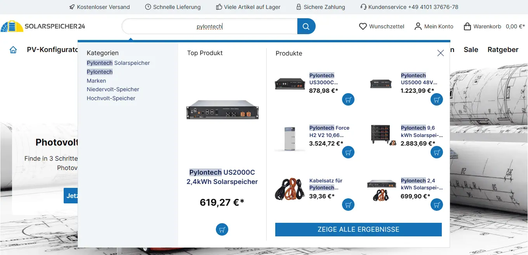This screenshot has width=528, height=255.
Task: Click the 699,90 €* price
Action: tap(415, 196)
